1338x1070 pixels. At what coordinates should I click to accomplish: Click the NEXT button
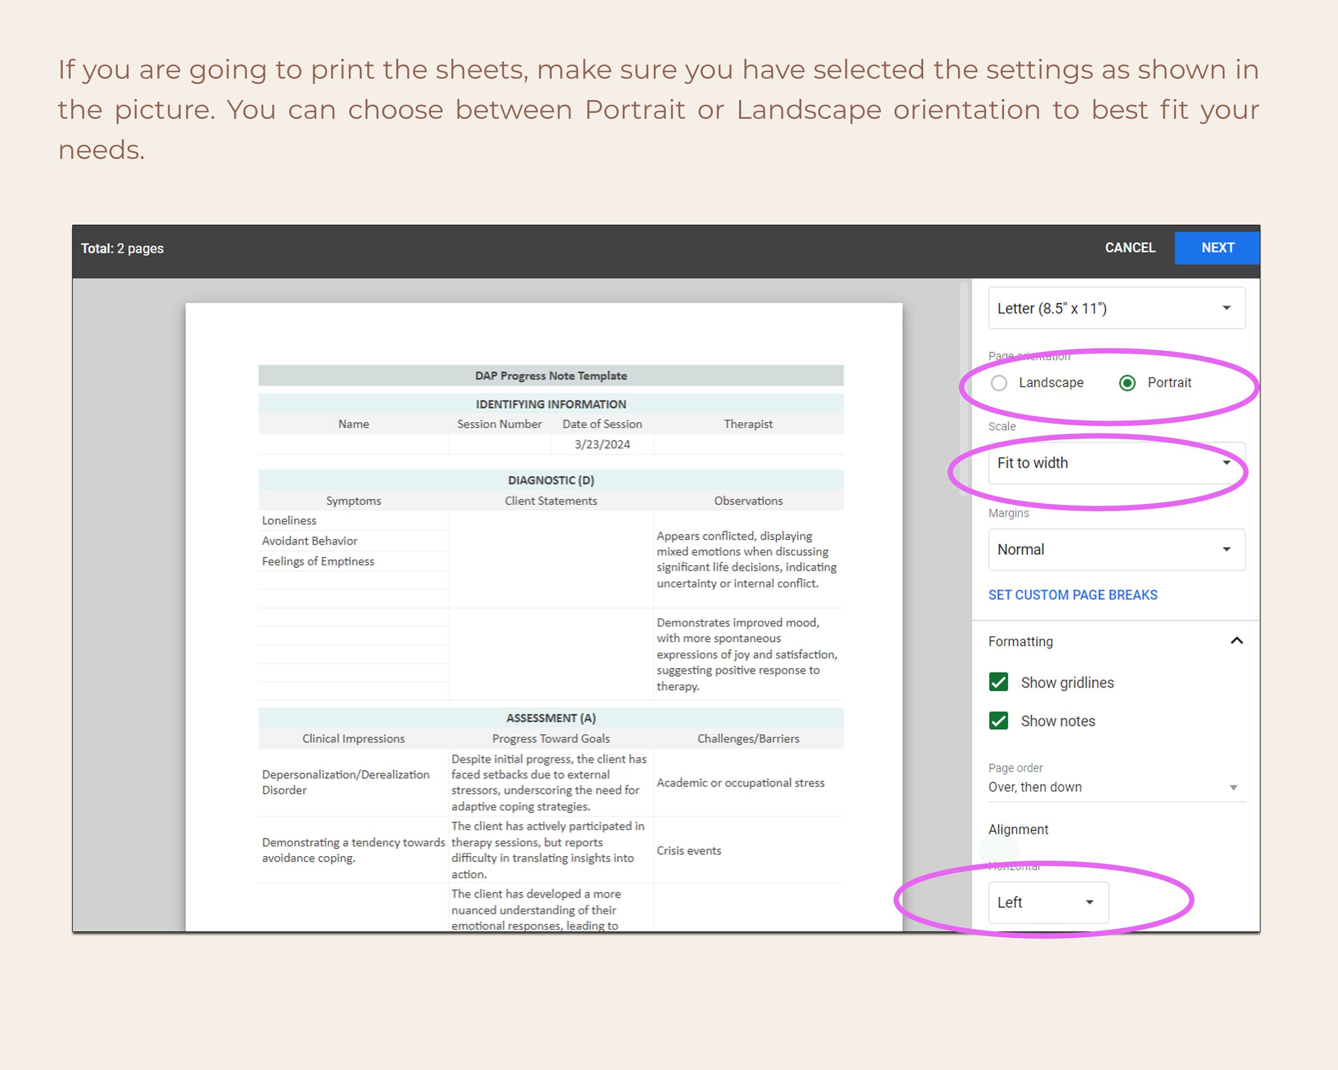click(1217, 248)
